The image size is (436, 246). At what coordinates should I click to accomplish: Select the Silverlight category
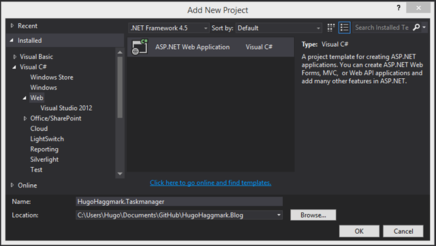point(44,160)
